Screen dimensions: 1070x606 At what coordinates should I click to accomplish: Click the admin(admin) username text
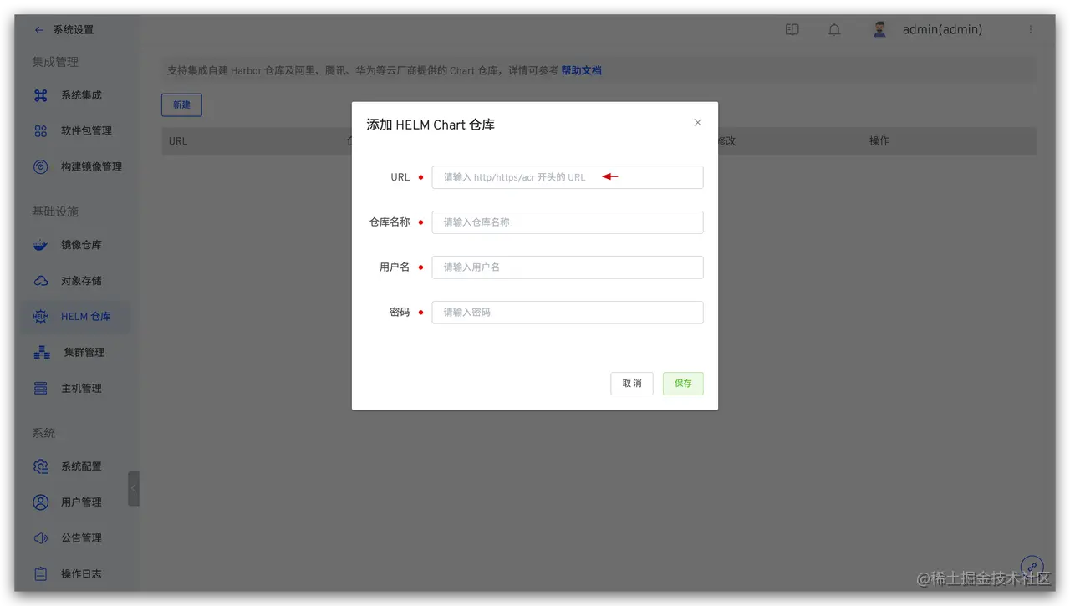click(942, 30)
